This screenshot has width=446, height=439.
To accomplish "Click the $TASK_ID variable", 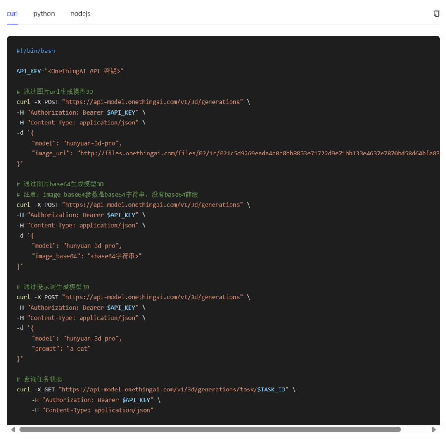I will pos(272,389).
